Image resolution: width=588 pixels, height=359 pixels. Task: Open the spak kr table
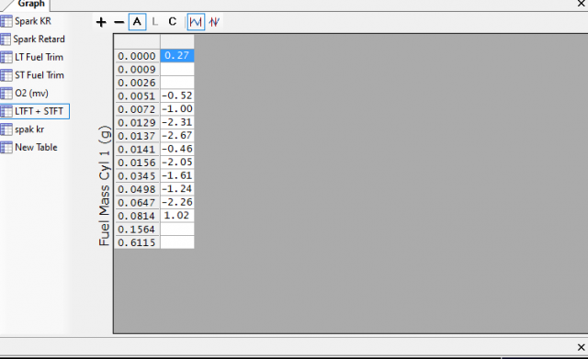(x=29, y=129)
